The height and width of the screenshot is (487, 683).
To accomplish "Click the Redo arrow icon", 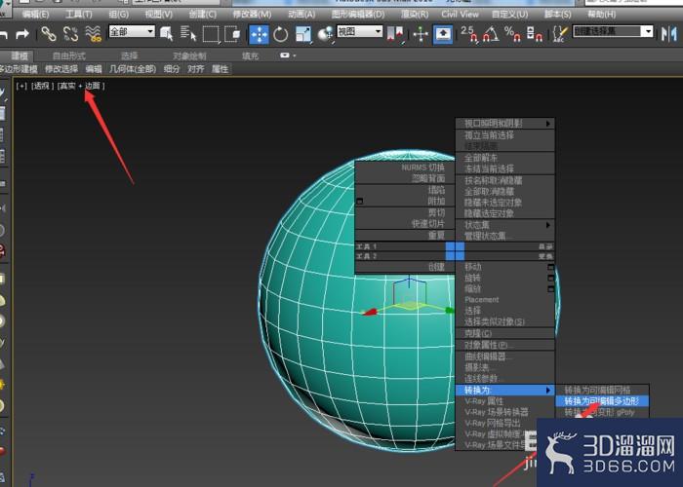I will [x=22, y=33].
